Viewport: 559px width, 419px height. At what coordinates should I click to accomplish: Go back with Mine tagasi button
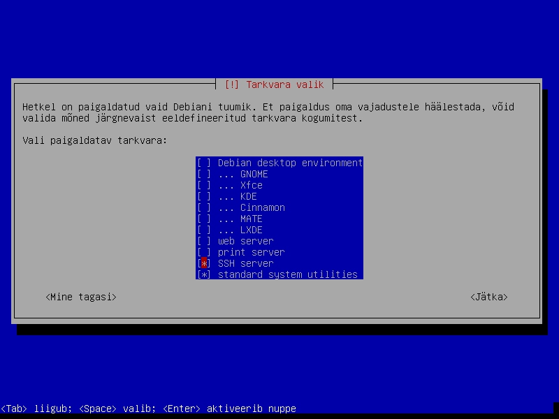click(x=81, y=297)
